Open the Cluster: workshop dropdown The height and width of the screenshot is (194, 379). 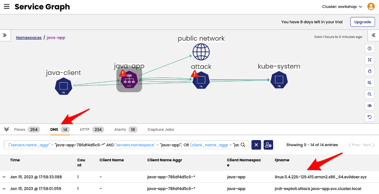click(342, 7)
